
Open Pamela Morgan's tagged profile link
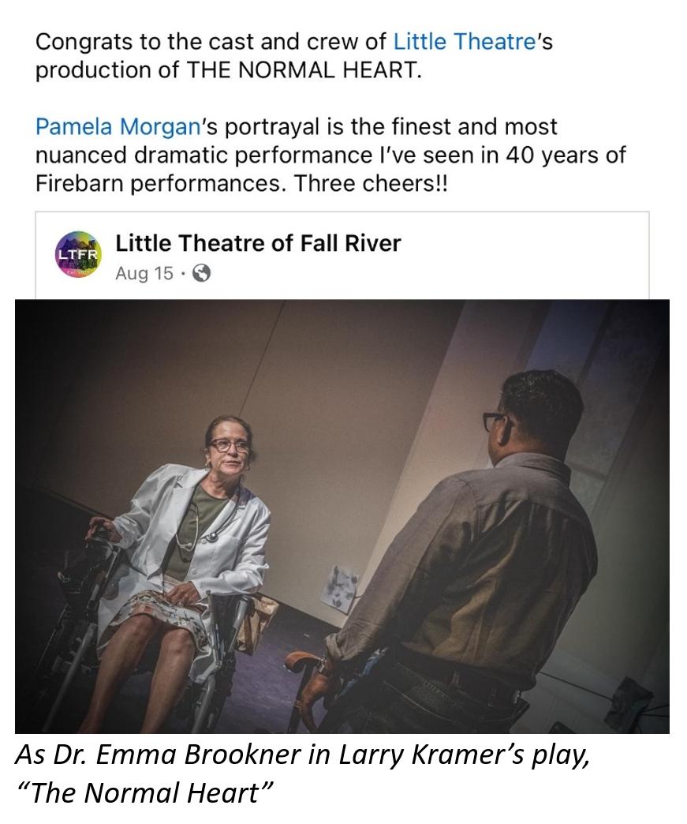point(118,126)
